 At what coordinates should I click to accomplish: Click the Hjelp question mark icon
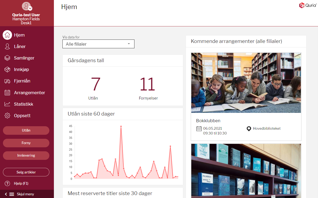click(7, 183)
